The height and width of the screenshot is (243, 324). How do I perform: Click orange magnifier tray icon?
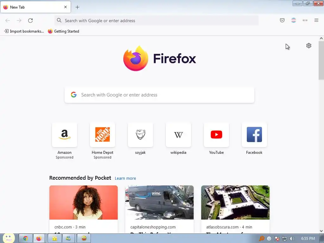click(262, 239)
